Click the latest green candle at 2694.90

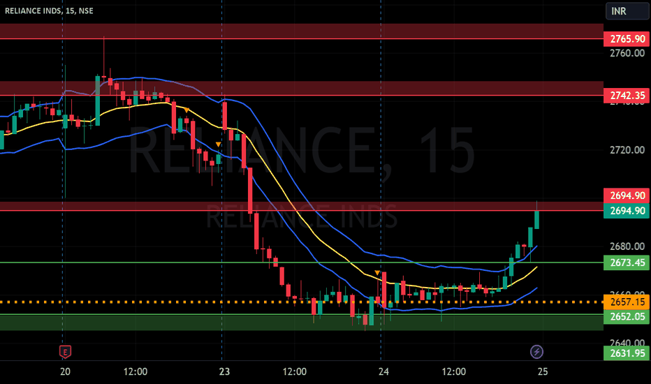coord(536,220)
